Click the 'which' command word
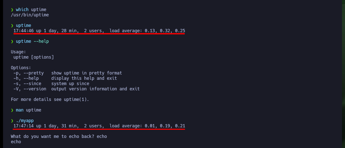This screenshot has height=148, width=345. point(22,10)
